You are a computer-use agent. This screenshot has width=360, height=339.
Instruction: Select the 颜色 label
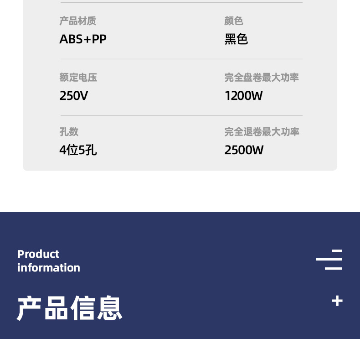pos(234,21)
